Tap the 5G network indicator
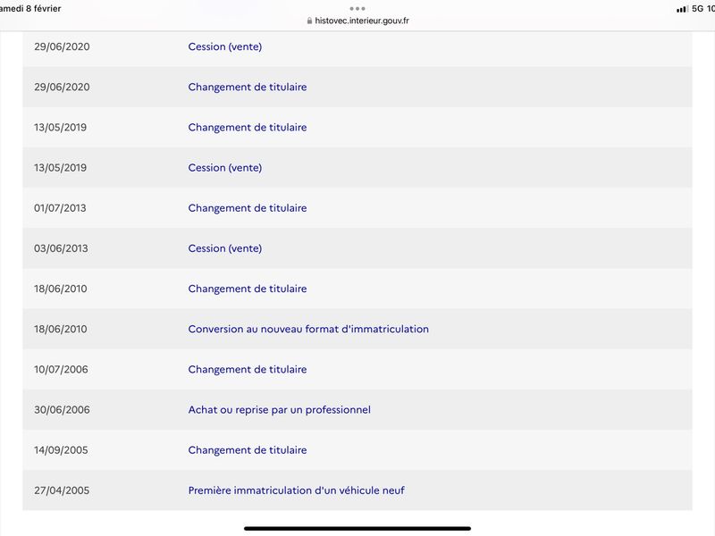 point(697,9)
